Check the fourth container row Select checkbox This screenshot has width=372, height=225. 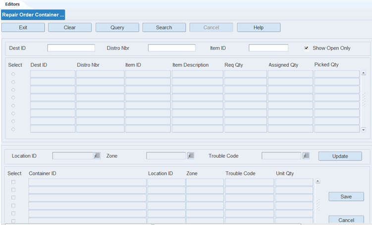13,206
